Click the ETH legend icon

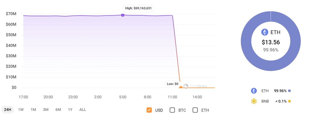click(254, 91)
